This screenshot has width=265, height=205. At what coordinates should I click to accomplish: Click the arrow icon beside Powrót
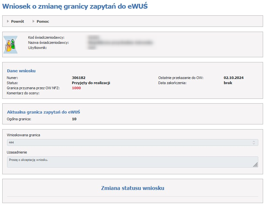pyautogui.click(x=8, y=21)
